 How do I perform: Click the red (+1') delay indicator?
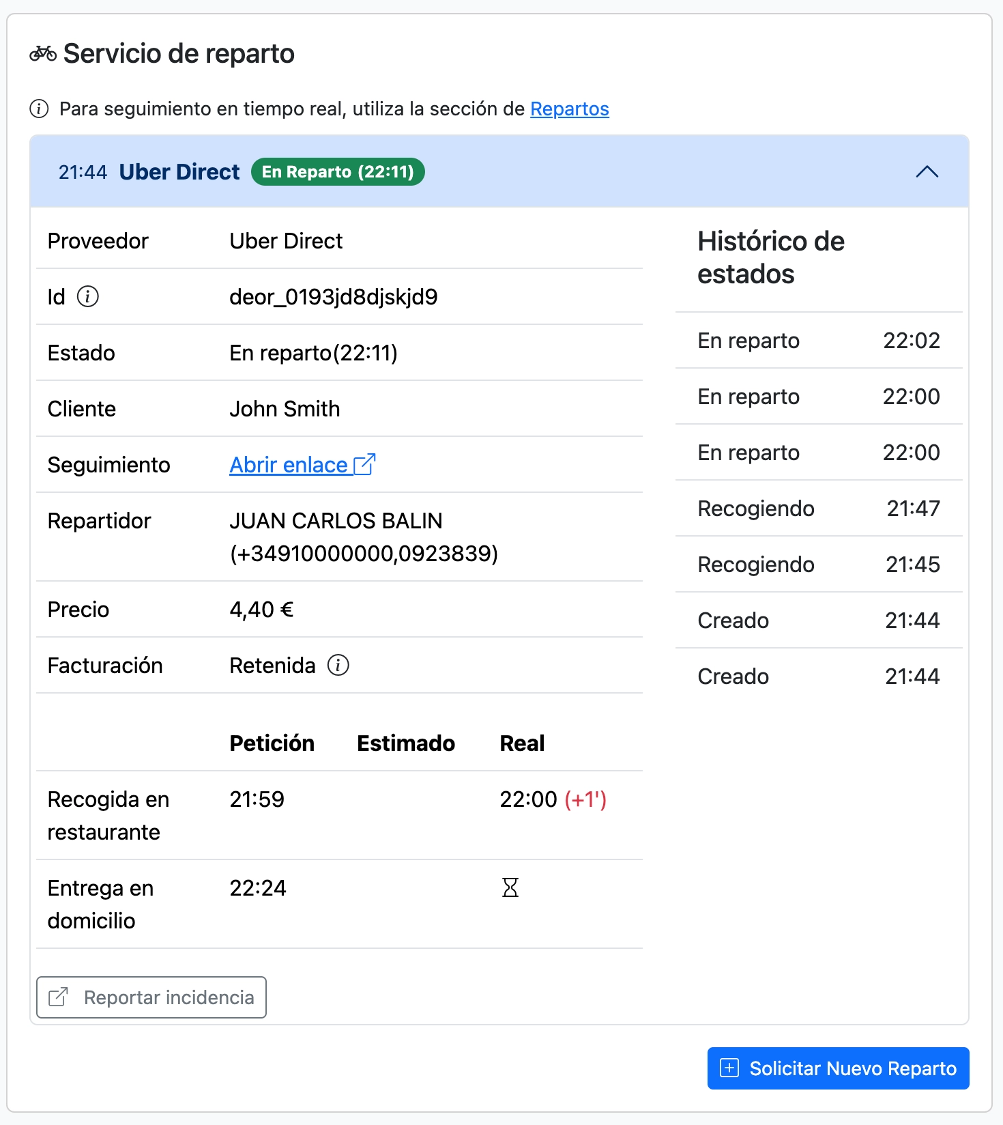(585, 799)
